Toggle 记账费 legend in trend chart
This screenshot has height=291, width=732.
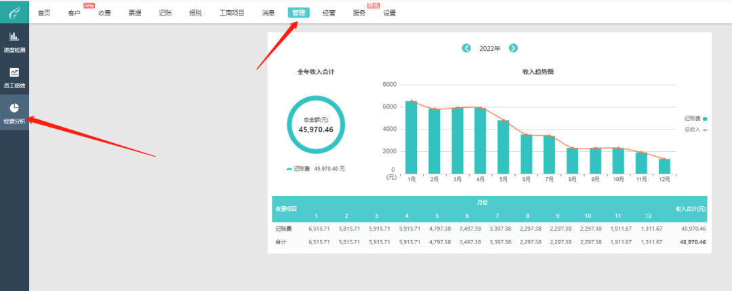[x=695, y=118]
